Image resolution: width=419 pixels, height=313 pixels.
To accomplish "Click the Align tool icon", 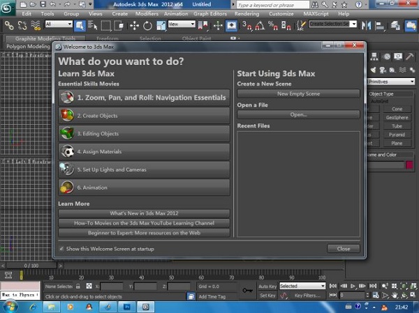I will [x=379, y=26].
